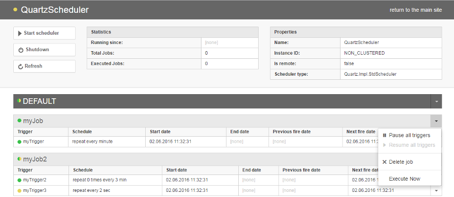Refresh the scheduler data
Screen dimensions: 454x197
pos(44,66)
